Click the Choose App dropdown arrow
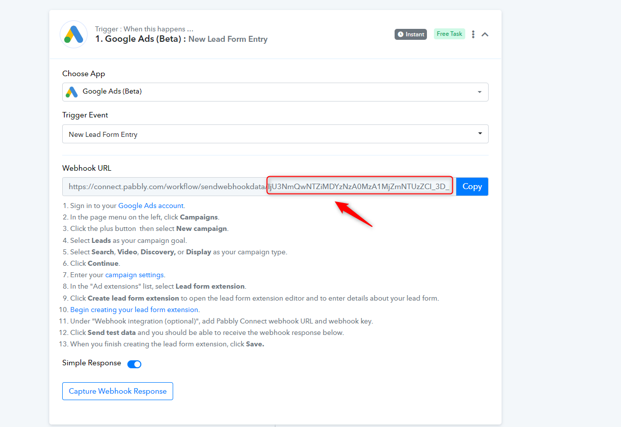Image resolution: width=621 pixels, height=427 pixels. pyautogui.click(x=480, y=92)
